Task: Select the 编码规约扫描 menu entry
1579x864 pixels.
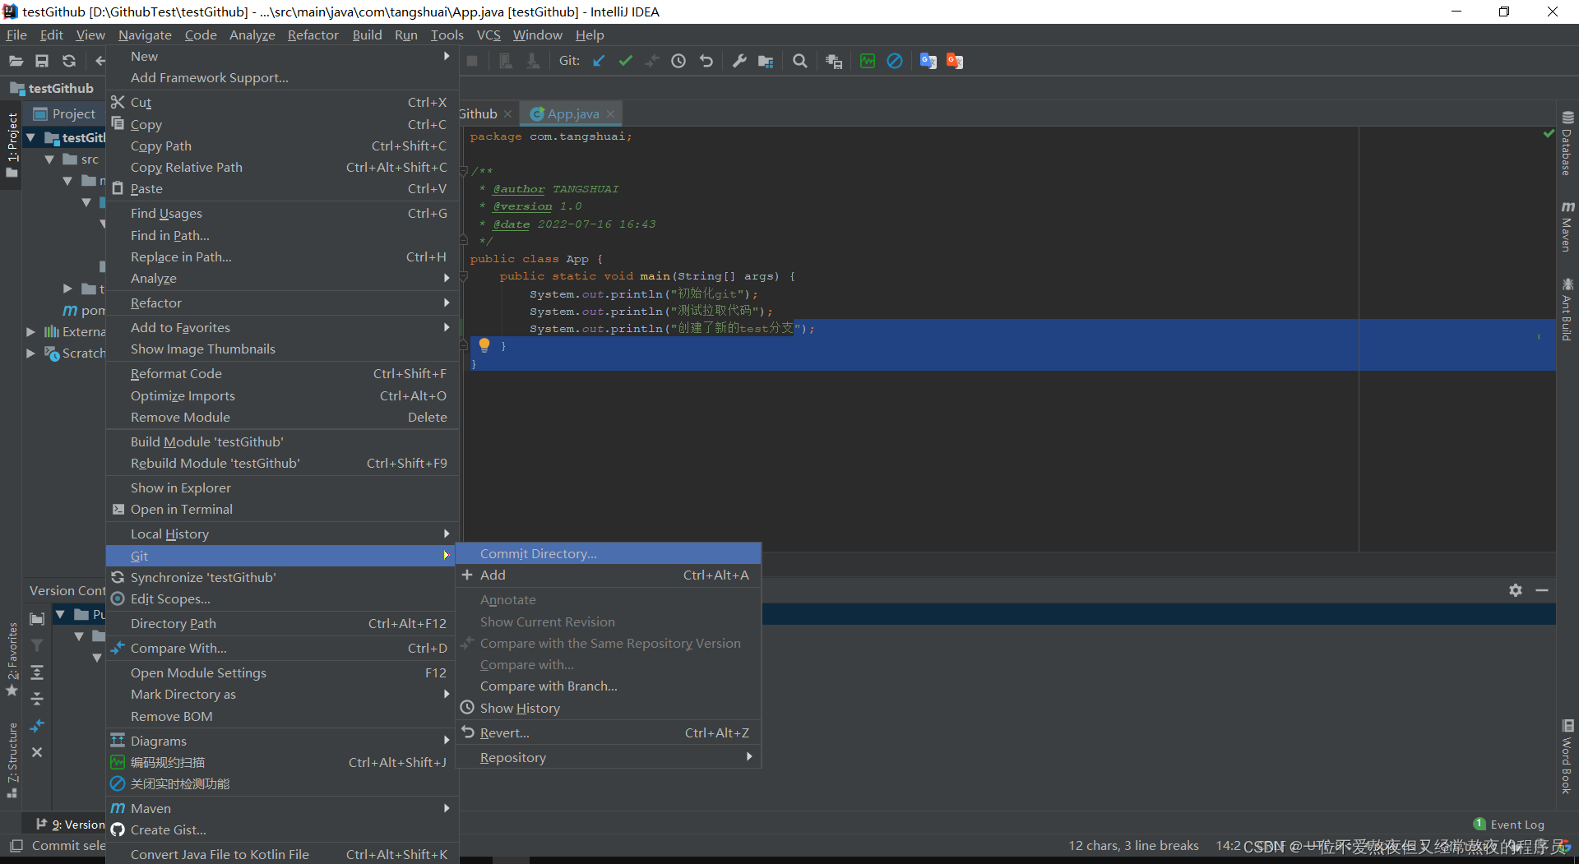Action: coord(283,762)
